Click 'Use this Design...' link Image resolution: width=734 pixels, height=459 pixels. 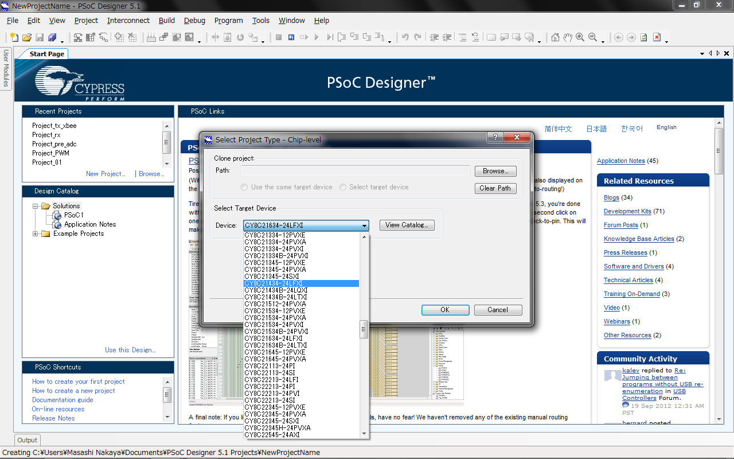pyautogui.click(x=130, y=350)
